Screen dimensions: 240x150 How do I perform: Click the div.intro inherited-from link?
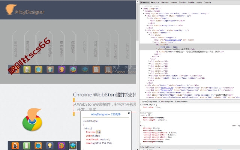[x=156, y=147]
